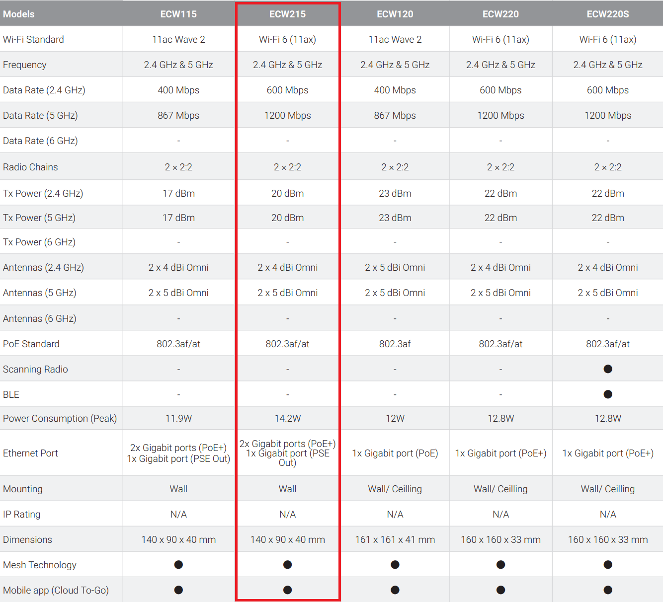
Task: Select the ECW120 column header
Action: [x=395, y=14]
